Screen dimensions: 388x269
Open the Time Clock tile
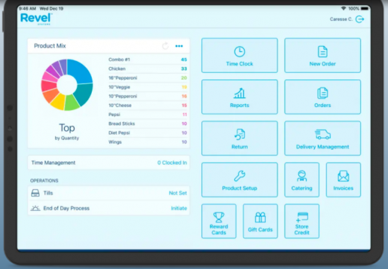pyautogui.click(x=239, y=55)
